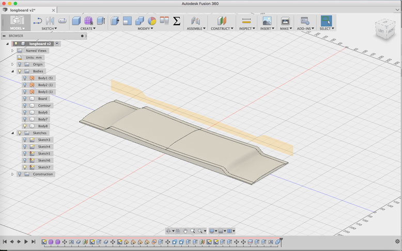Open the ASSEMBLE menu
402x251 pixels.
pyautogui.click(x=196, y=29)
